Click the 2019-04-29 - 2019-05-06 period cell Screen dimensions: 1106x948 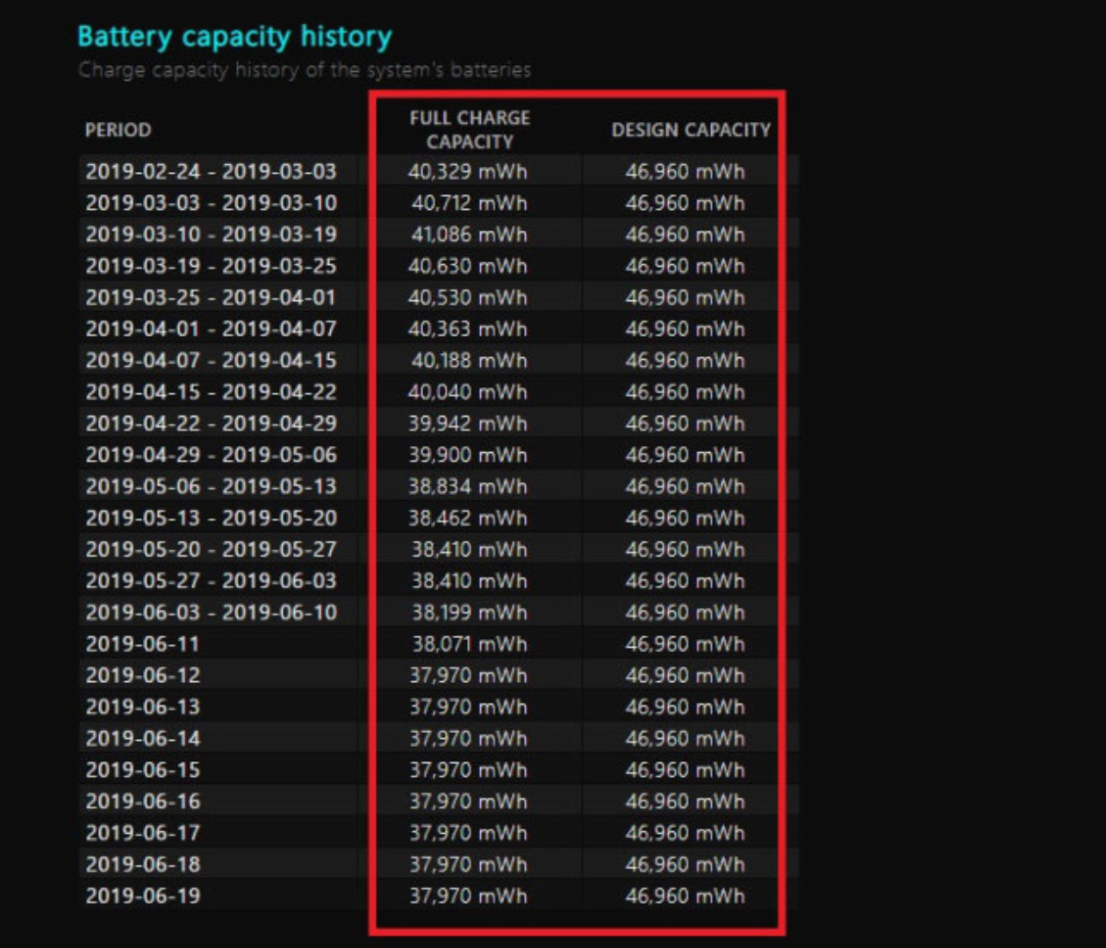pos(211,455)
